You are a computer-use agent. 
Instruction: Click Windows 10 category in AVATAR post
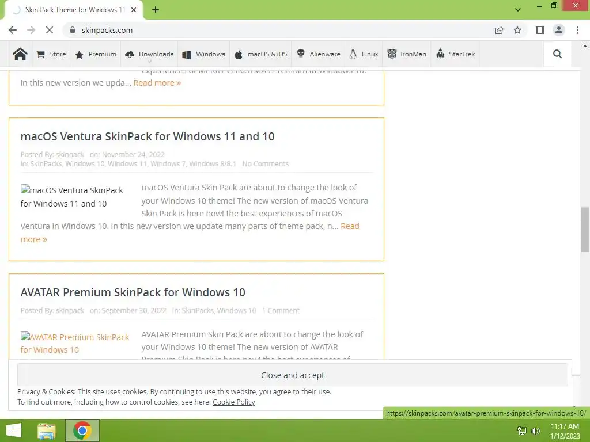point(237,310)
